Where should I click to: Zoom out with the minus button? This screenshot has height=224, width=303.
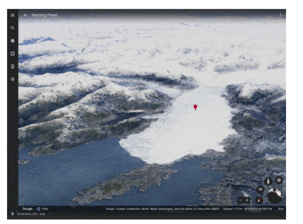[x=240, y=201]
